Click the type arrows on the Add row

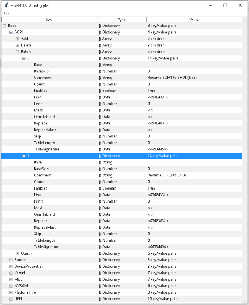100,39
